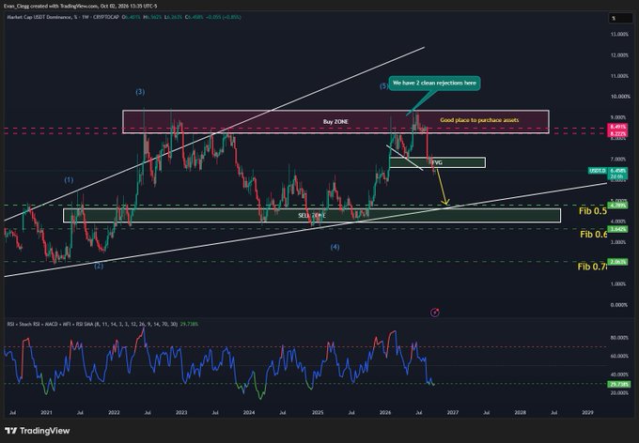Click the 13.000% price axis tick
This screenshot has height=443, width=639.
tap(619, 34)
